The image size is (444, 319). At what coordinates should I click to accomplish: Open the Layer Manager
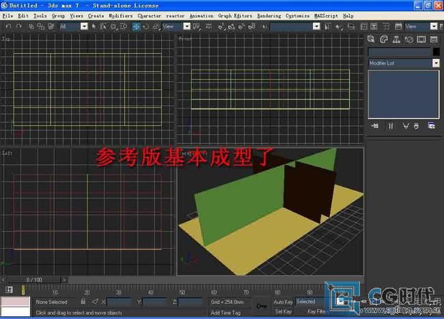[x=351, y=27]
